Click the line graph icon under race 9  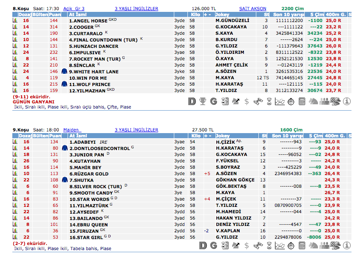point(280,246)
